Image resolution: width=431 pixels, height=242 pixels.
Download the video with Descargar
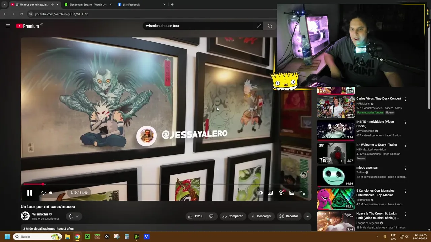point(261,216)
